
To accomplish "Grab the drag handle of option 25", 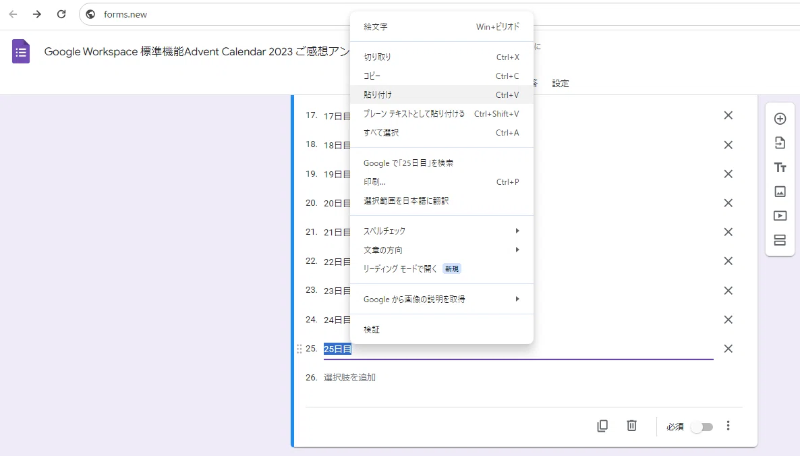I will tap(299, 349).
